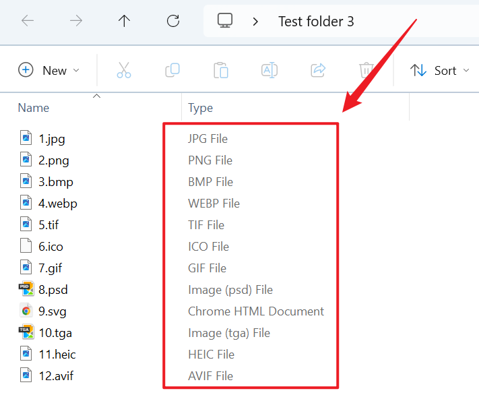This screenshot has width=479, height=397.
Task: Click the PNG File type cell
Action: tap(210, 160)
